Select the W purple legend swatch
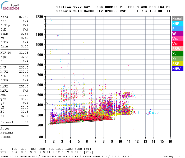The width and height of the screenshot is (185, 158). (178, 34)
